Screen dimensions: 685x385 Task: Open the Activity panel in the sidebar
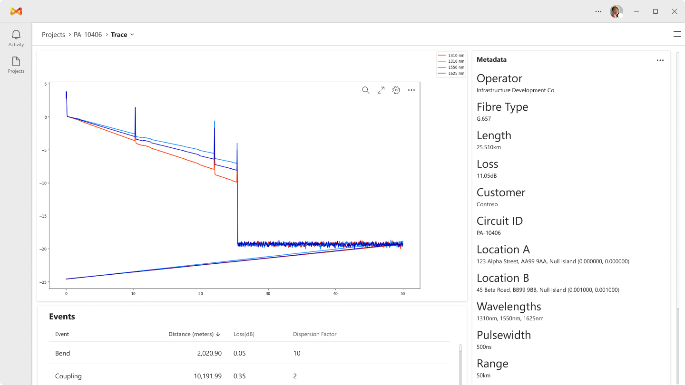16,38
